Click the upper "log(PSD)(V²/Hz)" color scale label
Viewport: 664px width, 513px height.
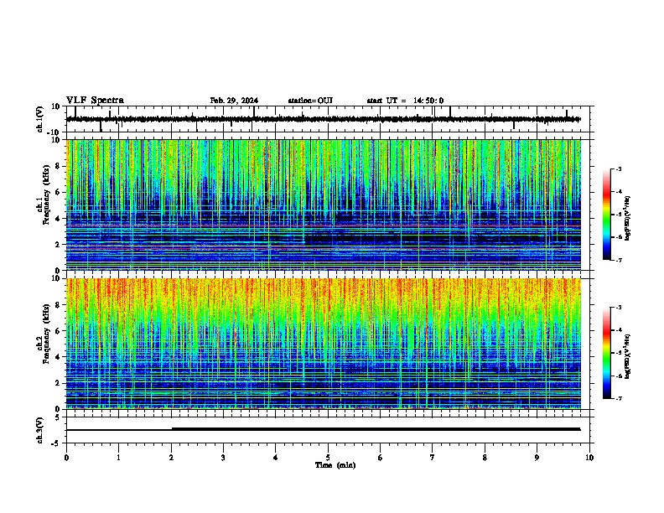[628, 219]
